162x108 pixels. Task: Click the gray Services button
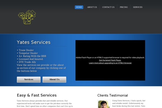29,79
